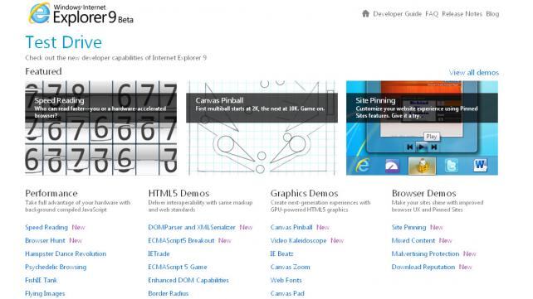
Task: Open Hampster Dance Revolution demo link
Action: tap(66, 254)
